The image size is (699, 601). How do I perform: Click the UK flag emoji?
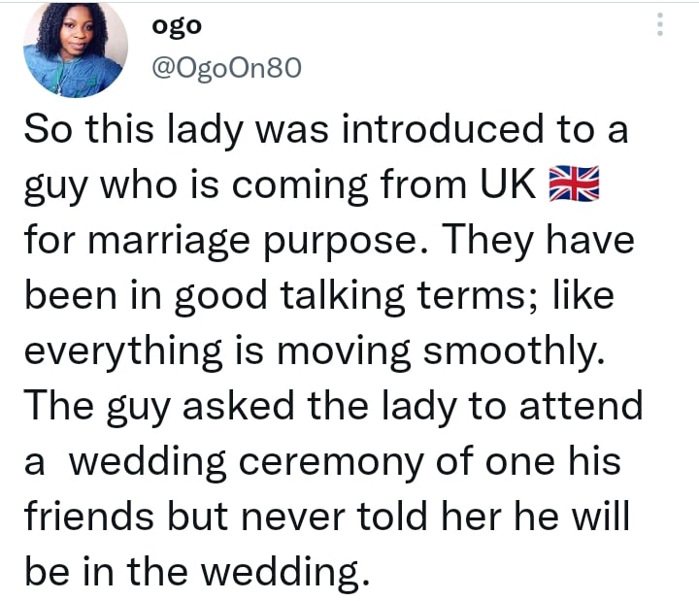pos(574,184)
